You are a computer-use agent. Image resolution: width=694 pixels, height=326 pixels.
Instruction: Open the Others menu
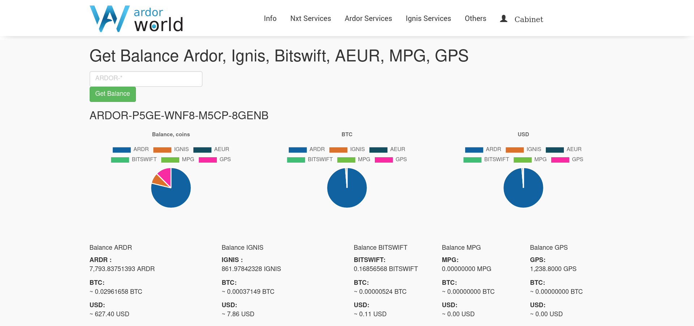[x=475, y=18]
